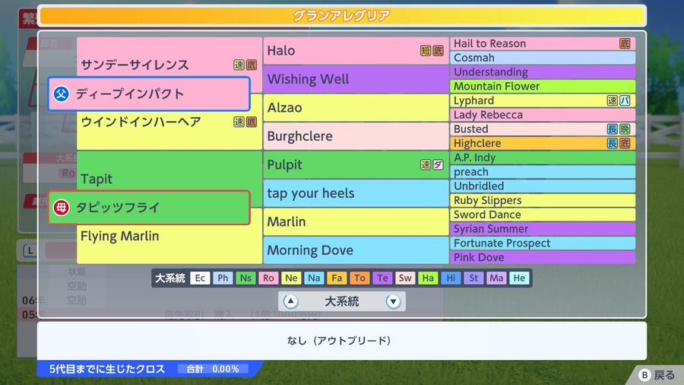This screenshot has height=385, width=684.
Task: Click the B 戻る back button
Action: tap(657, 375)
